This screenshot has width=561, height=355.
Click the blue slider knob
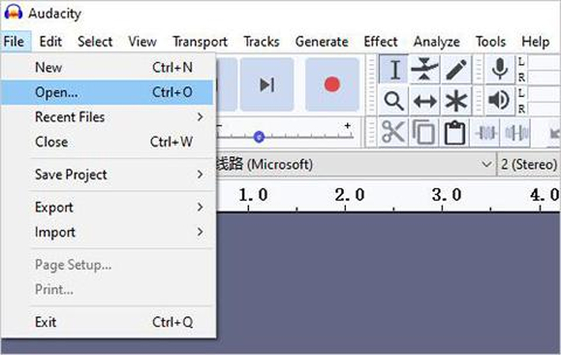(x=259, y=136)
